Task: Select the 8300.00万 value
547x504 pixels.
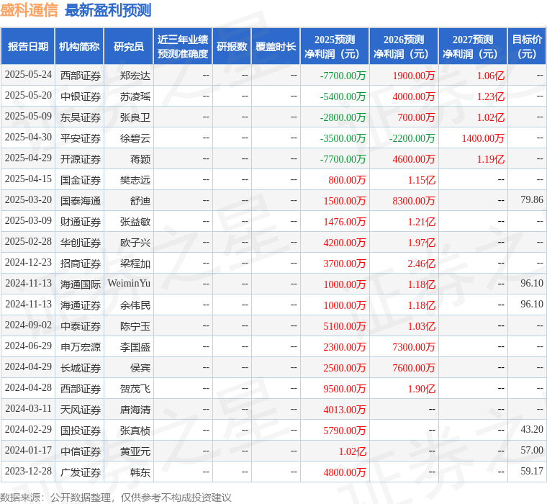Action: point(413,201)
